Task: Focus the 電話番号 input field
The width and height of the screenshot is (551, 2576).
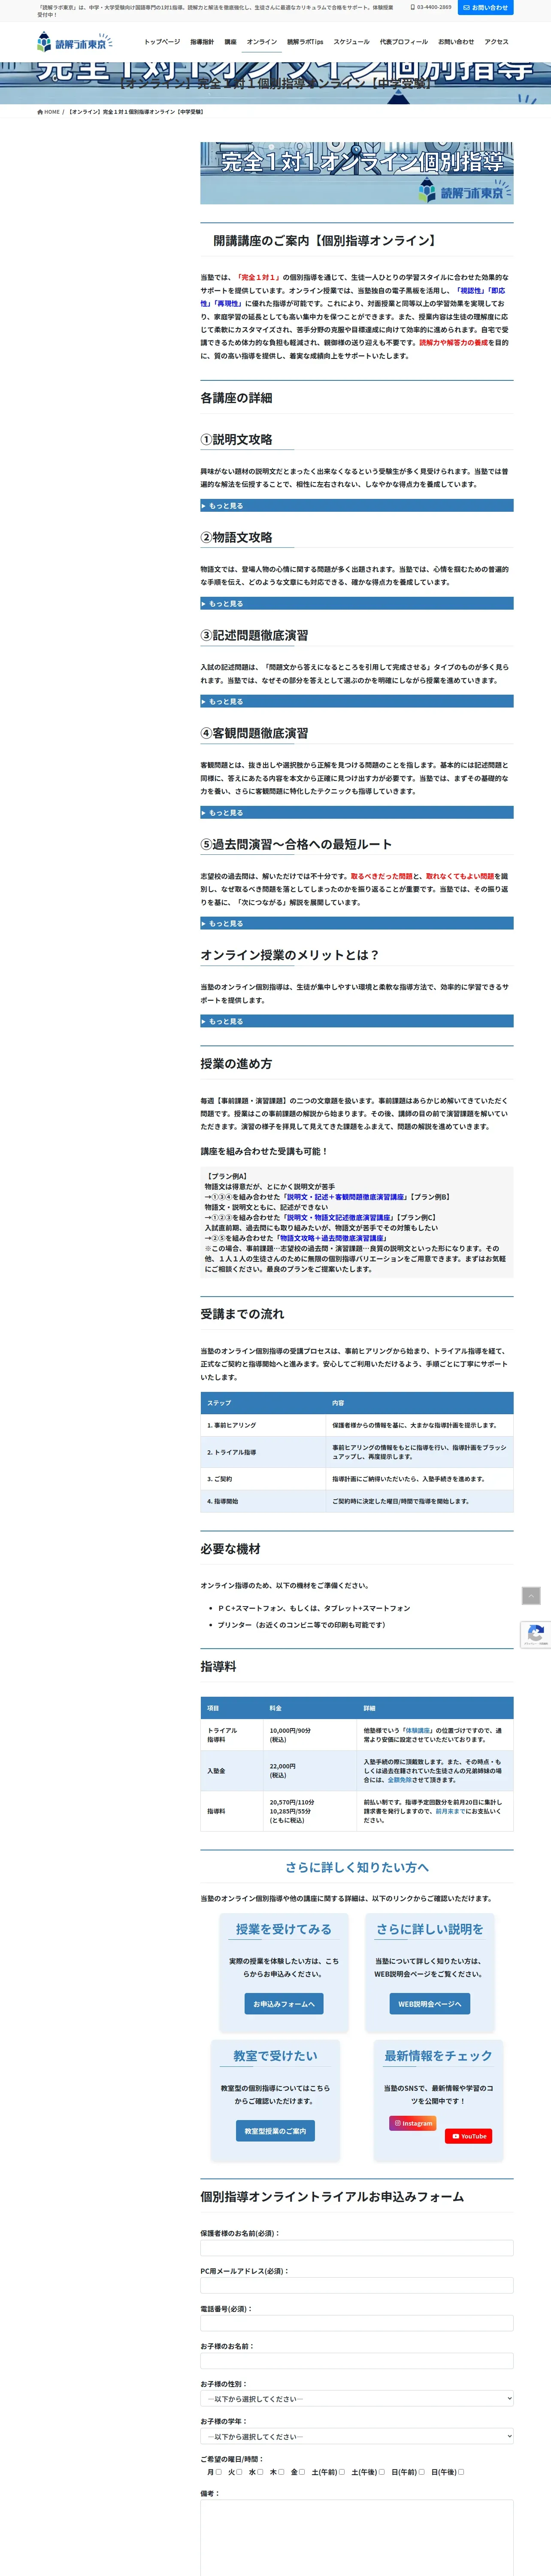Action: tap(357, 2323)
